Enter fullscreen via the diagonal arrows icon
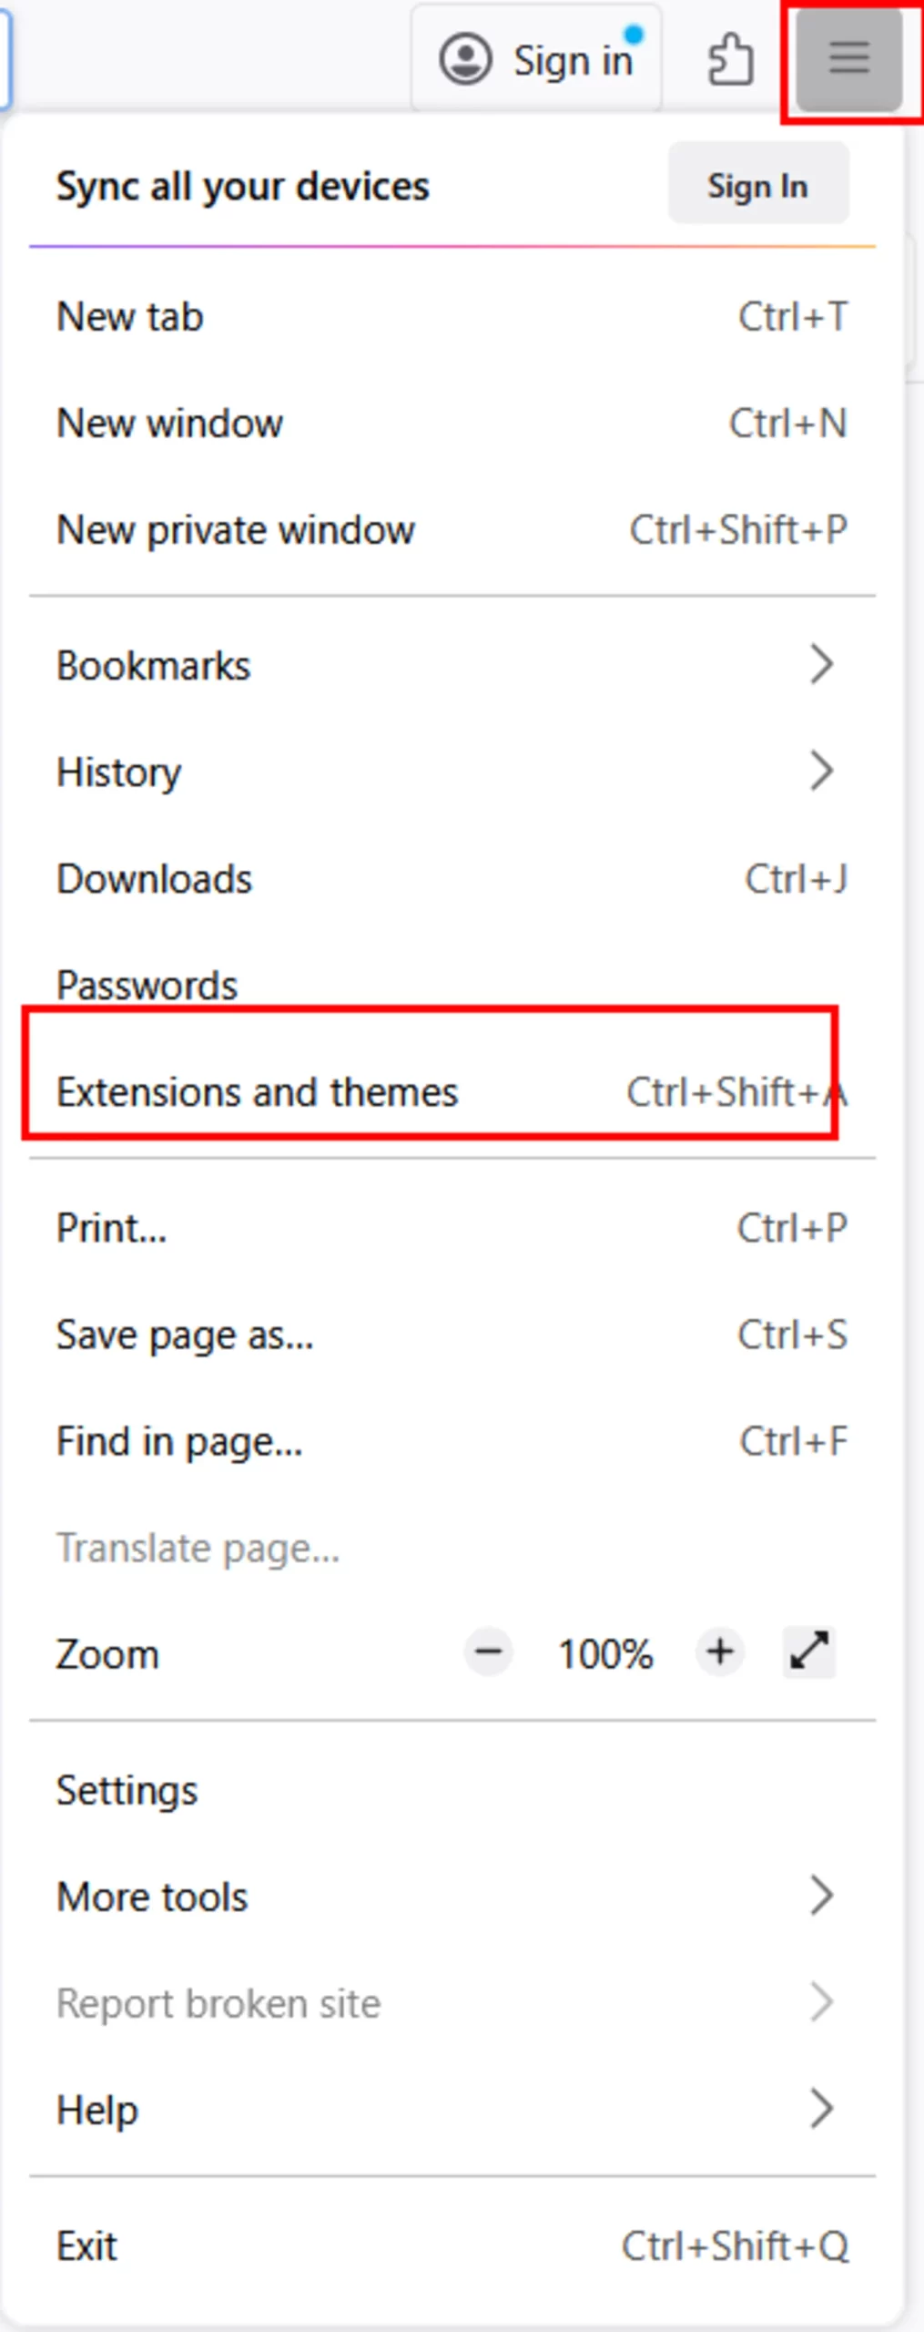 (807, 1652)
